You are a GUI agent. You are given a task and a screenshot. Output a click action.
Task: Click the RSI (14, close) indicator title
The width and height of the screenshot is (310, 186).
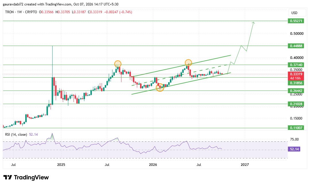[x=16, y=135]
